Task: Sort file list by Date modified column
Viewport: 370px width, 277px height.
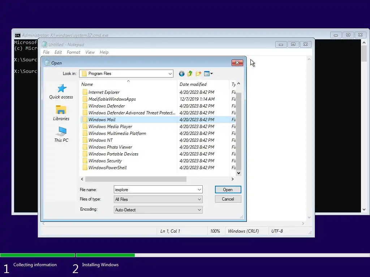Action: (203, 84)
